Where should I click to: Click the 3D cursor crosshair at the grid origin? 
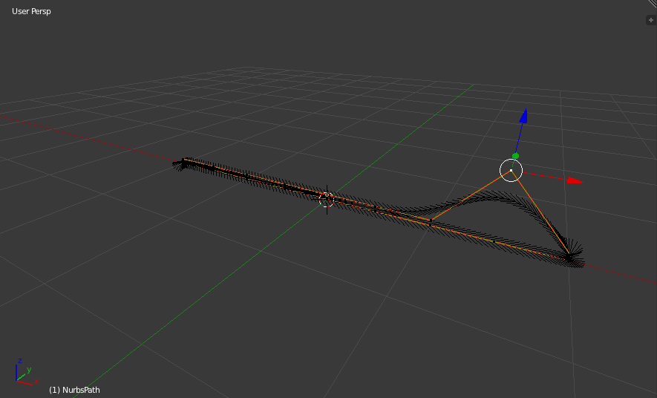tap(327, 200)
